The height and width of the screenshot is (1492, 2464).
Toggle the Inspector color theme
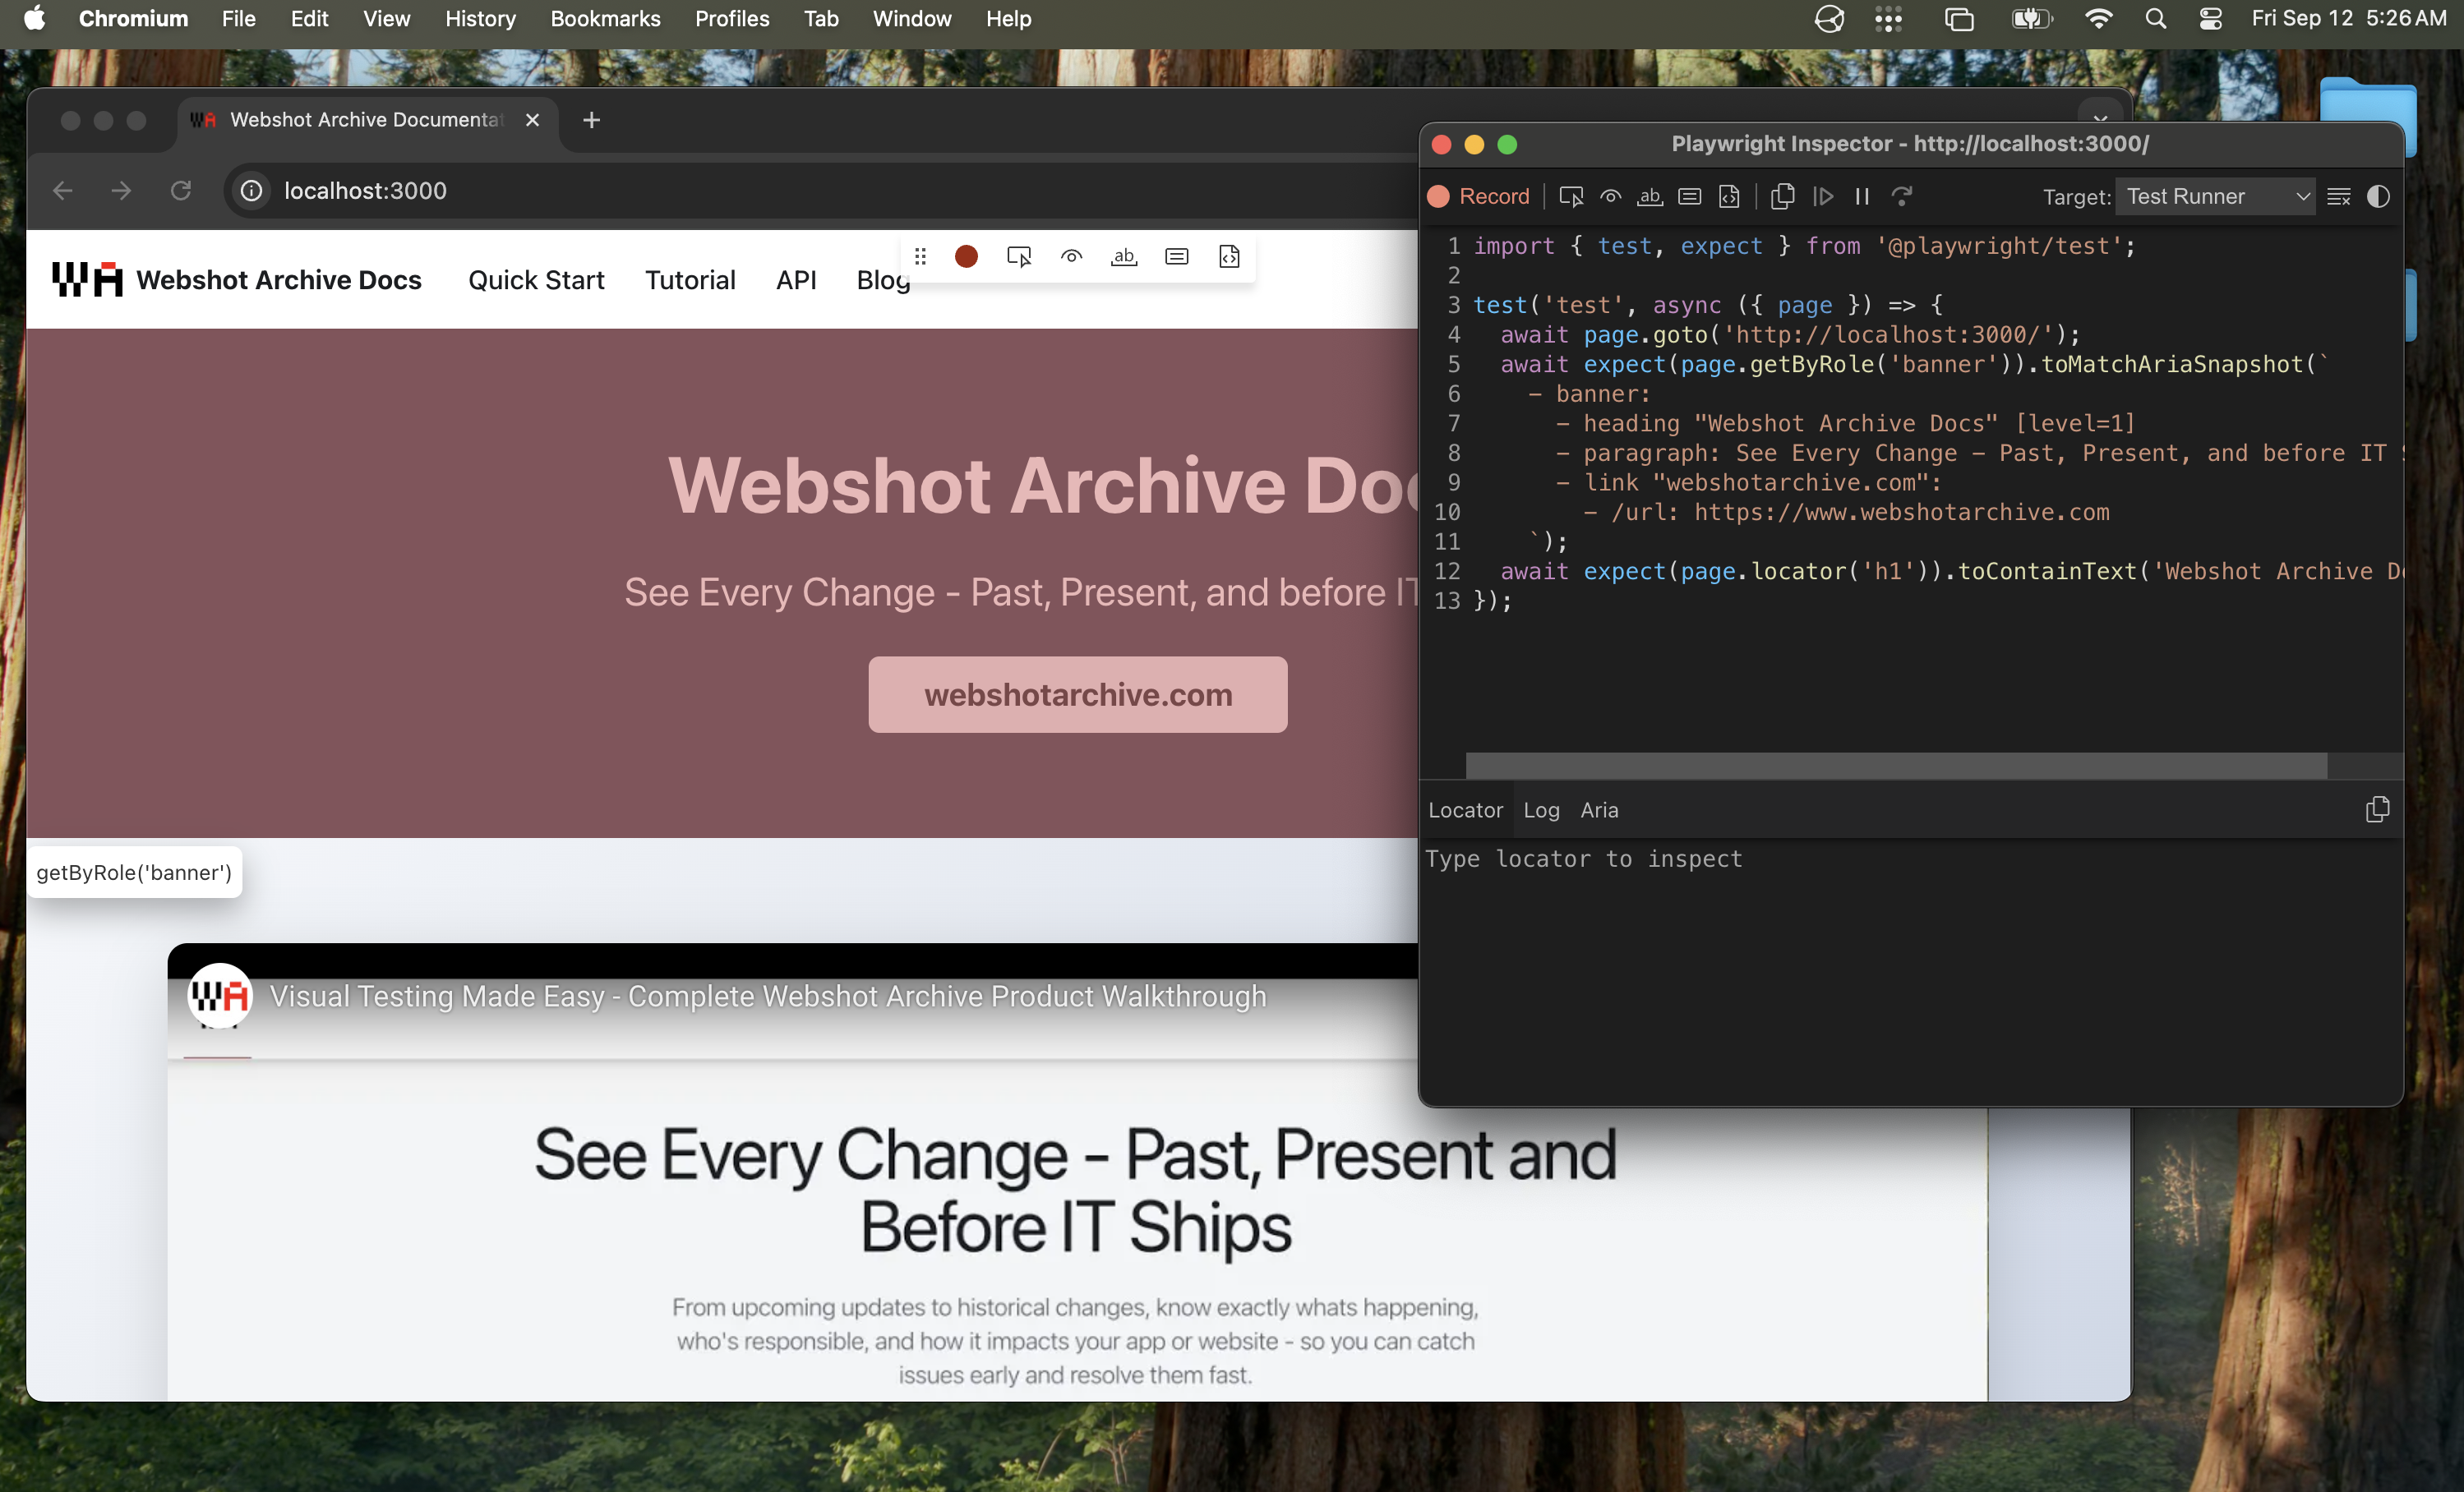[x=2378, y=197]
